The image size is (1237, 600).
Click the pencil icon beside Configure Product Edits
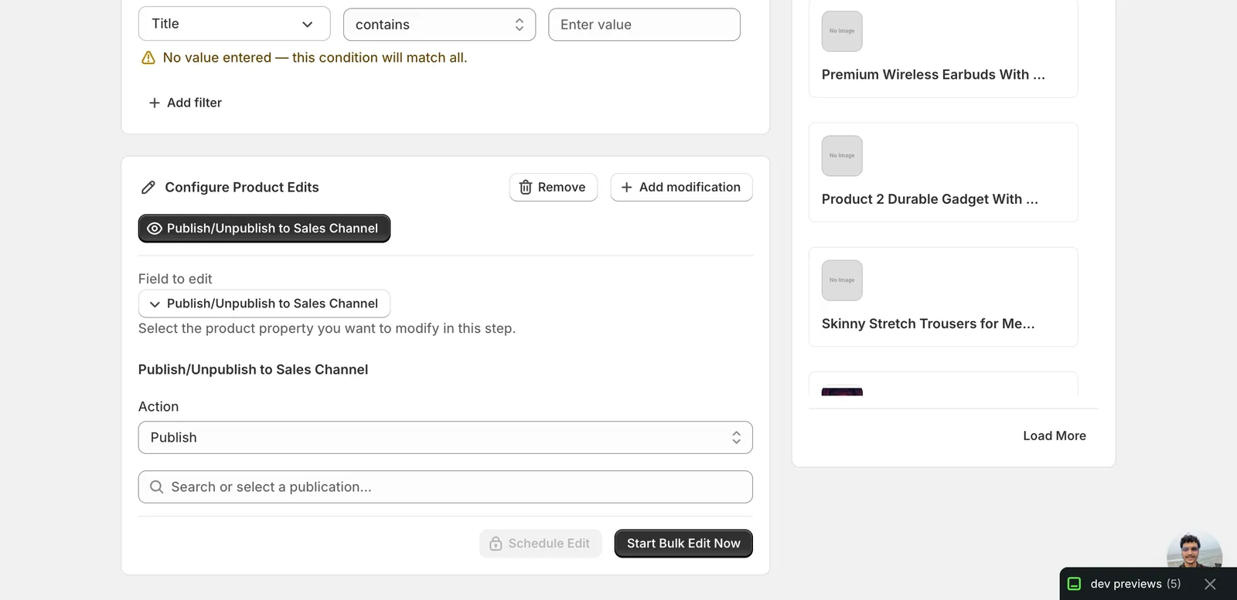tap(148, 188)
